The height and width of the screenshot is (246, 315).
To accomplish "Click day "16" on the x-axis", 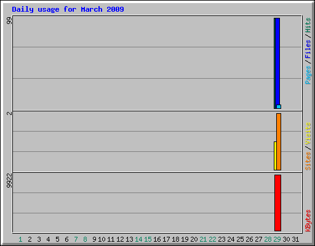I will pos(157,239).
